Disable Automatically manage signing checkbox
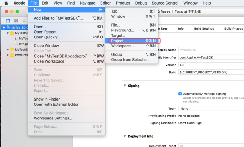244x147 pixels. [180, 94]
